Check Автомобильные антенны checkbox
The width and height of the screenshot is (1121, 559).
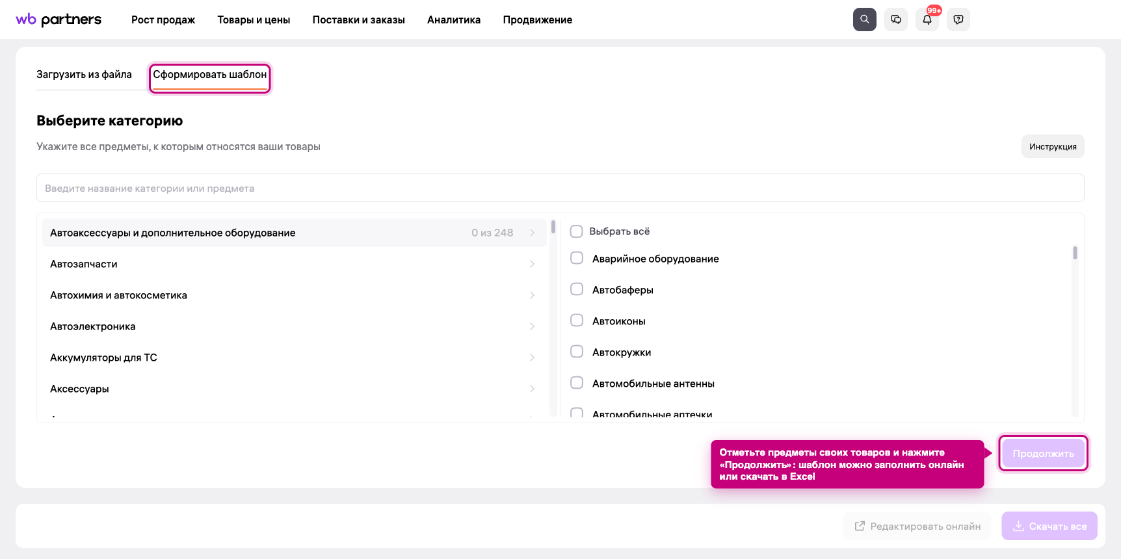pyautogui.click(x=577, y=383)
